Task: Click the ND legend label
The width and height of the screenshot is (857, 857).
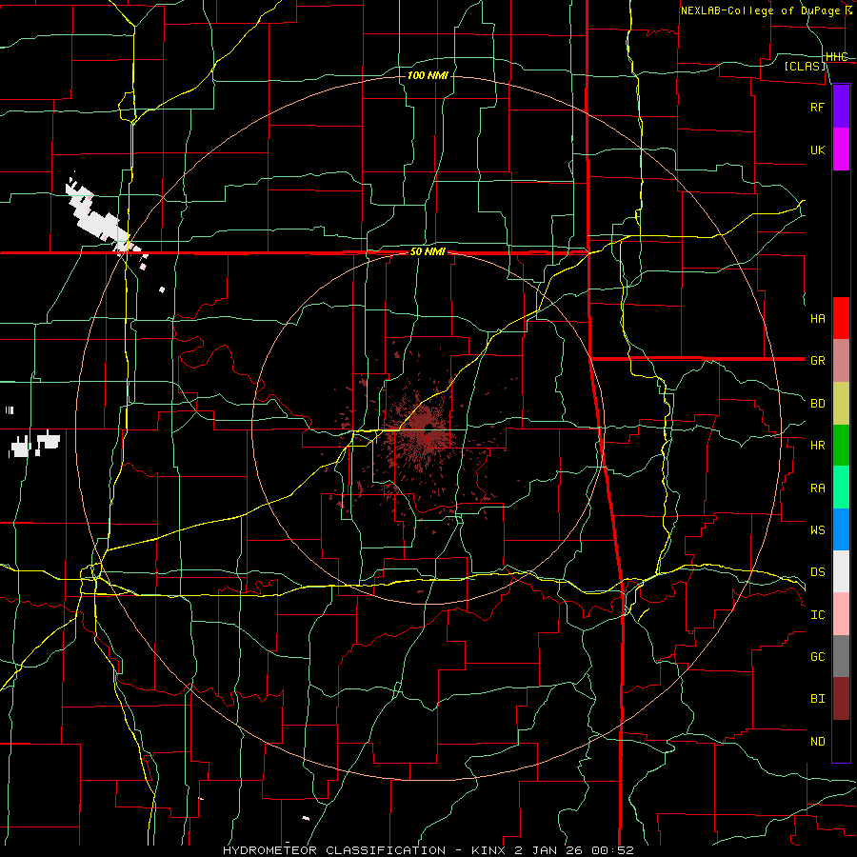Action: point(817,742)
